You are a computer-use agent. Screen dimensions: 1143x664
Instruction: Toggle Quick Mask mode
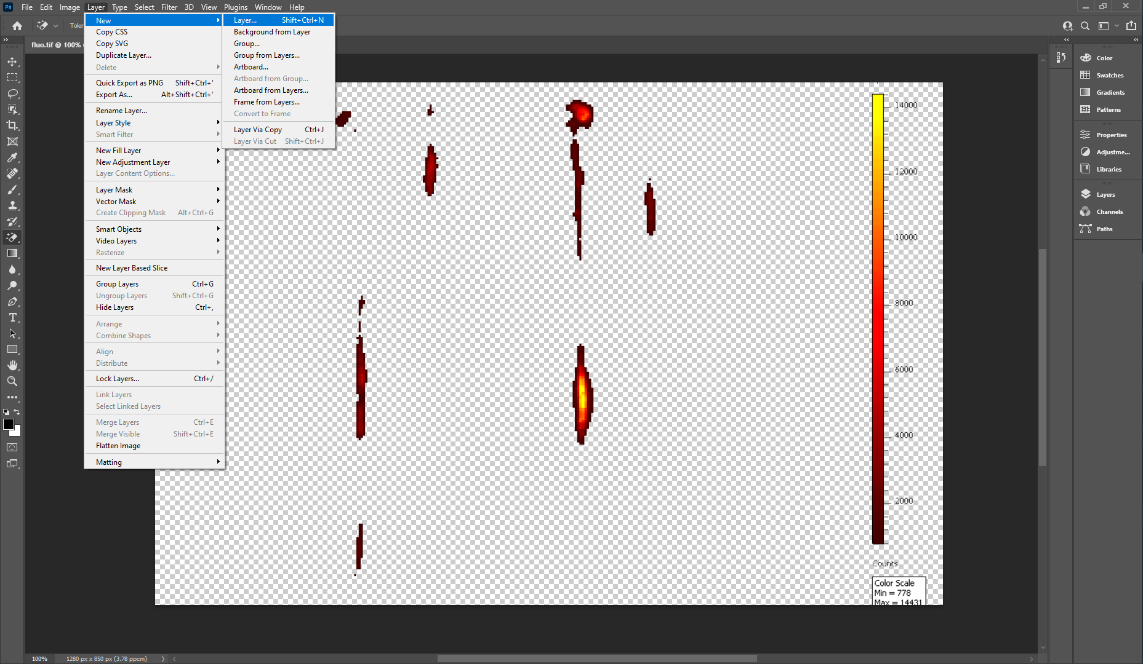click(x=12, y=448)
